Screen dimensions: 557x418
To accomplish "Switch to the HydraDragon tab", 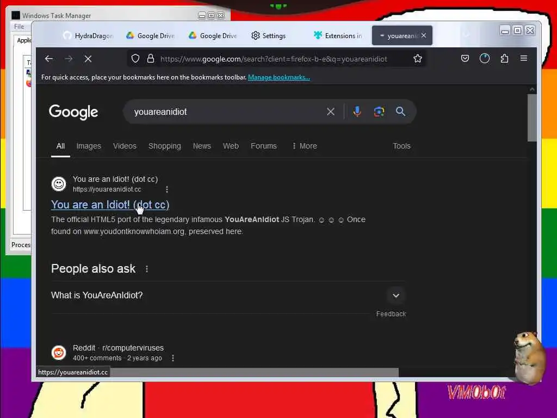I will pyautogui.click(x=88, y=35).
